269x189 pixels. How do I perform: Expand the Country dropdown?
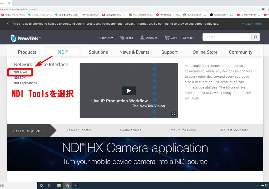pyautogui.click(x=106, y=38)
